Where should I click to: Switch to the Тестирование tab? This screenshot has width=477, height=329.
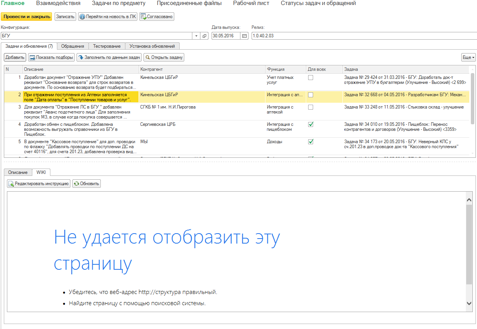(x=107, y=46)
